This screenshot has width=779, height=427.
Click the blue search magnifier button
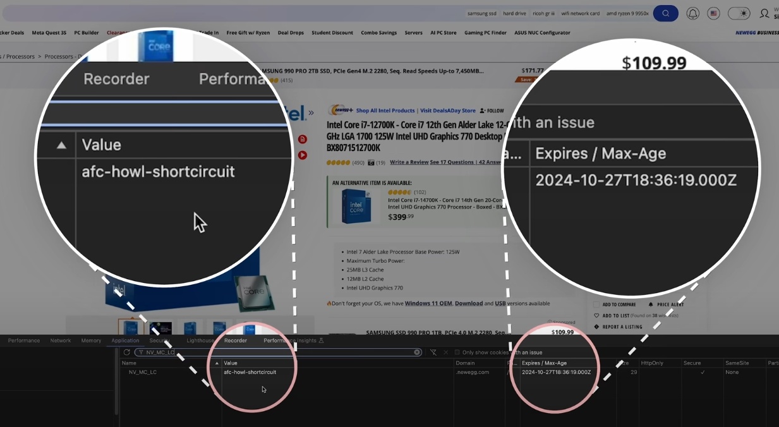665,13
